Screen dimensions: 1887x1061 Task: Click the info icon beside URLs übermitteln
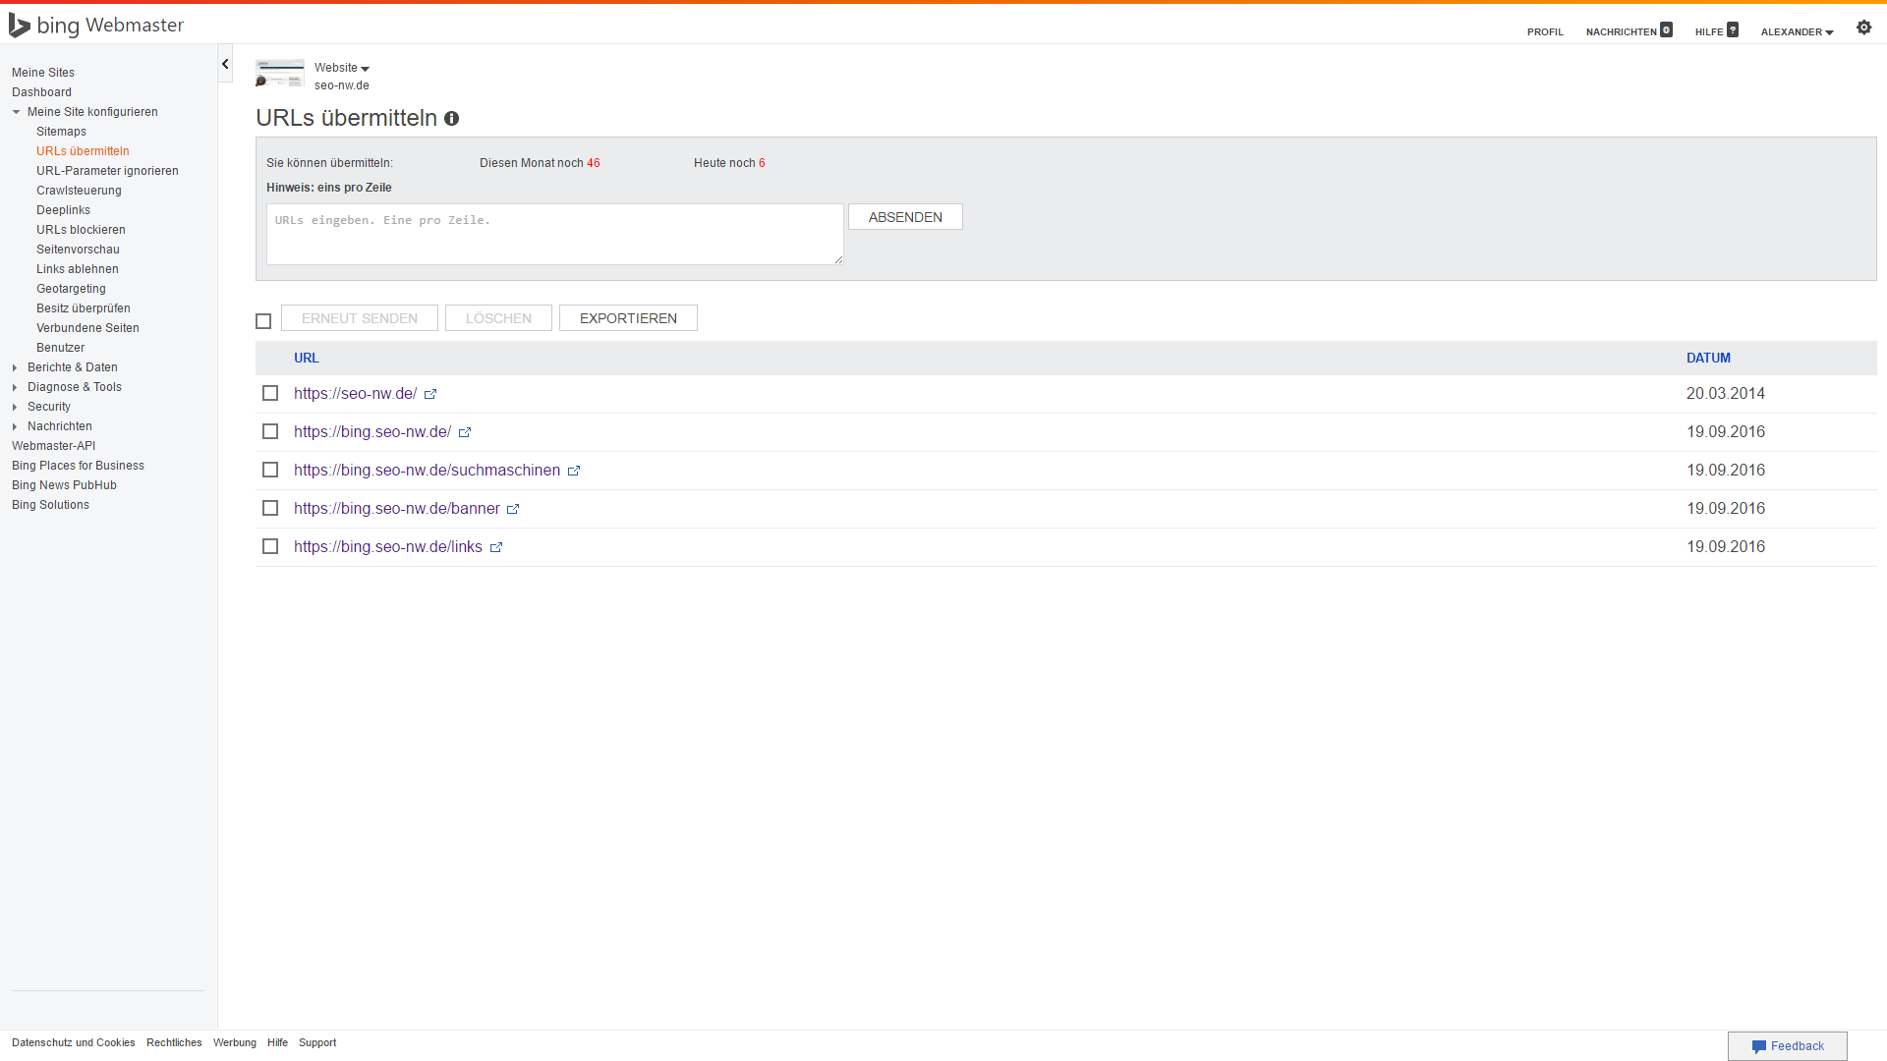(x=451, y=119)
